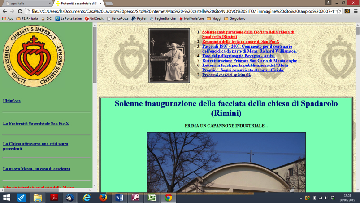Open the PayPal bookmark
360x203 pixels.
coord(139,18)
